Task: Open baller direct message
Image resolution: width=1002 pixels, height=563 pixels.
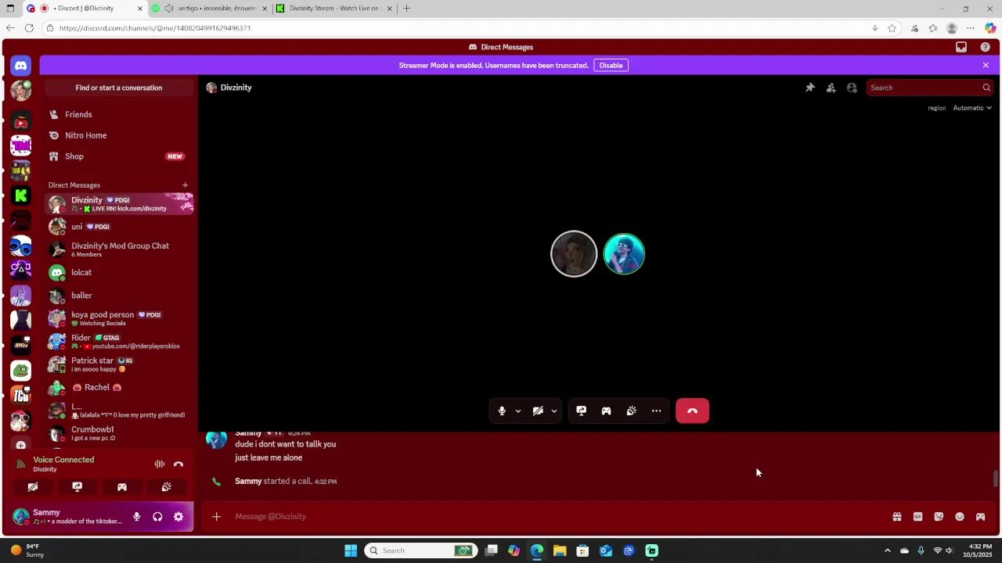Action: click(x=119, y=296)
